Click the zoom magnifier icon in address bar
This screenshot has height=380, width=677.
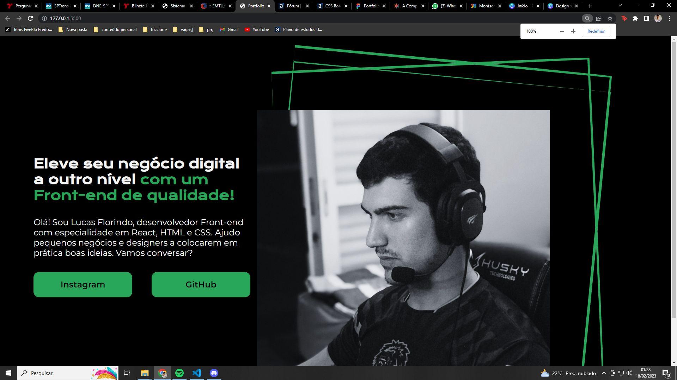click(587, 18)
